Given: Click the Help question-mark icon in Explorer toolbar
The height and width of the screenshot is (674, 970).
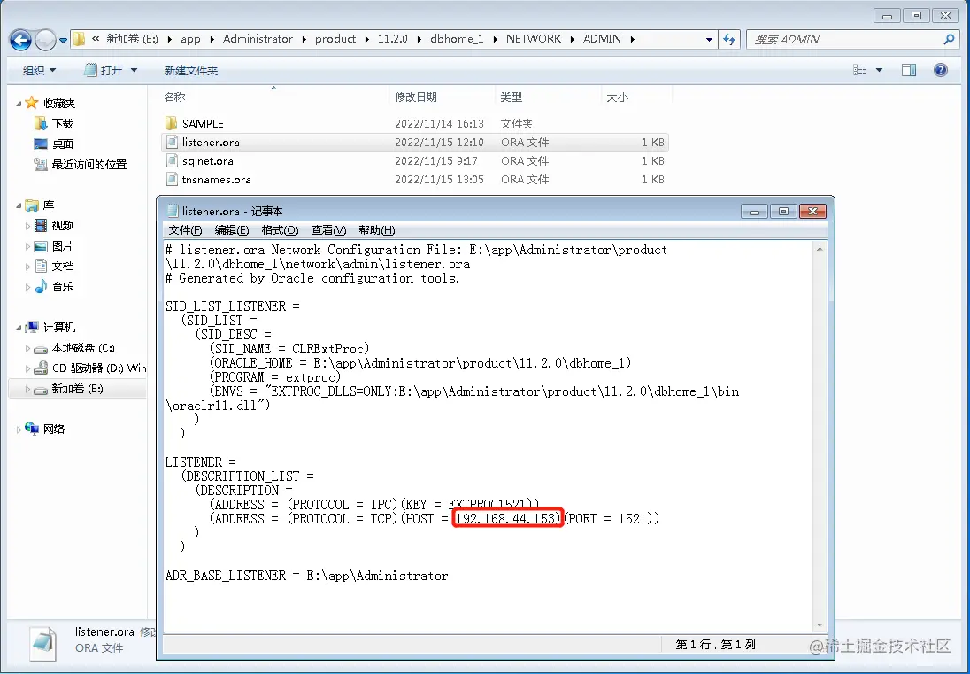Looking at the screenshot, I should click(x=940, y=69).
